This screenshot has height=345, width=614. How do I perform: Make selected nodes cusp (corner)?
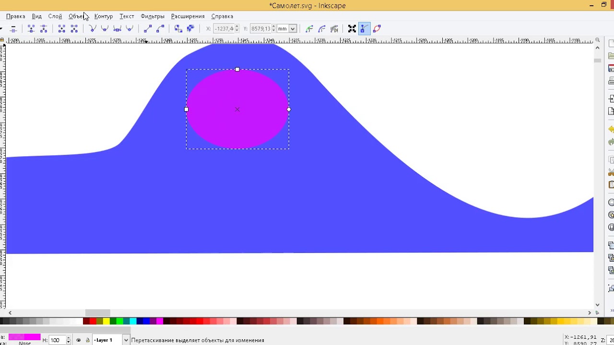click(93, 29)
